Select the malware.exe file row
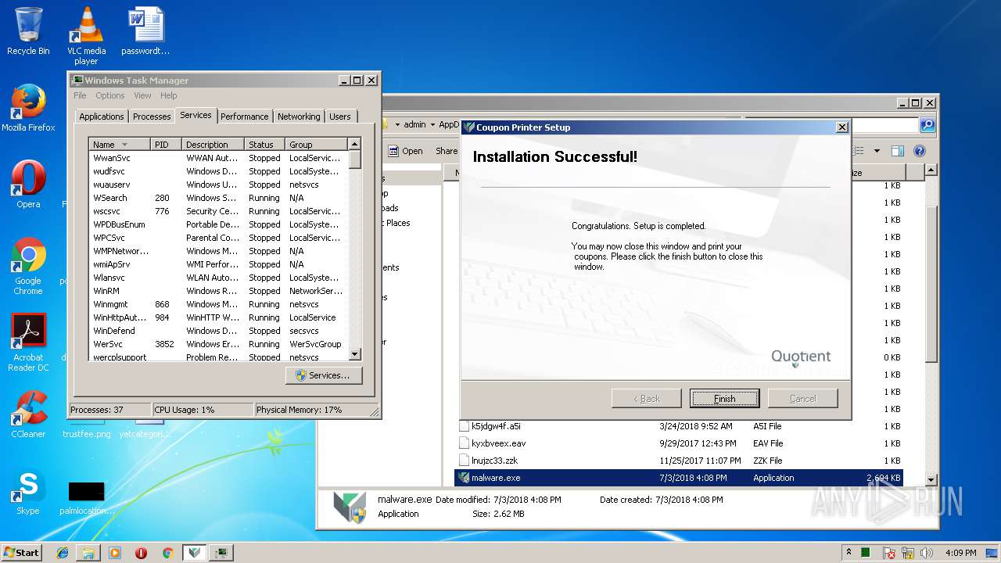 (679, 478)
